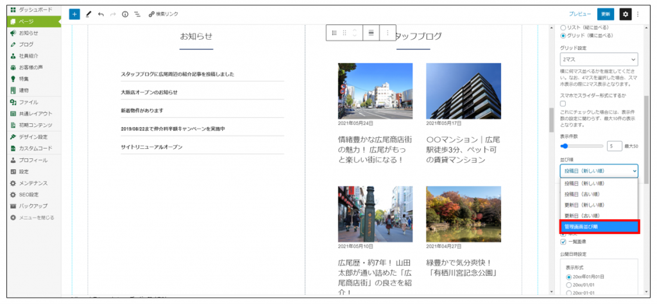Expand the グリッド設定 2マス dropdown

click(x=599, y=58)
